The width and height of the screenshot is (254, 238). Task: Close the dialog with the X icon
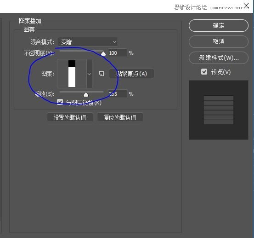click(246, 5)
